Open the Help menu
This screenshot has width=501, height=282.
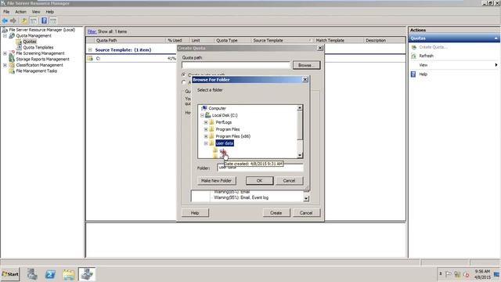[49, 12]
